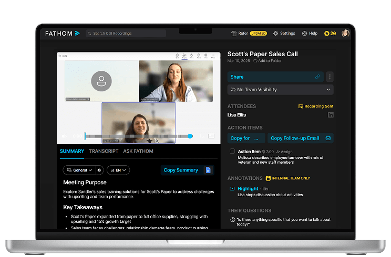
Task: Click the Copy Follow-up Email button
Action: (300, 138)
